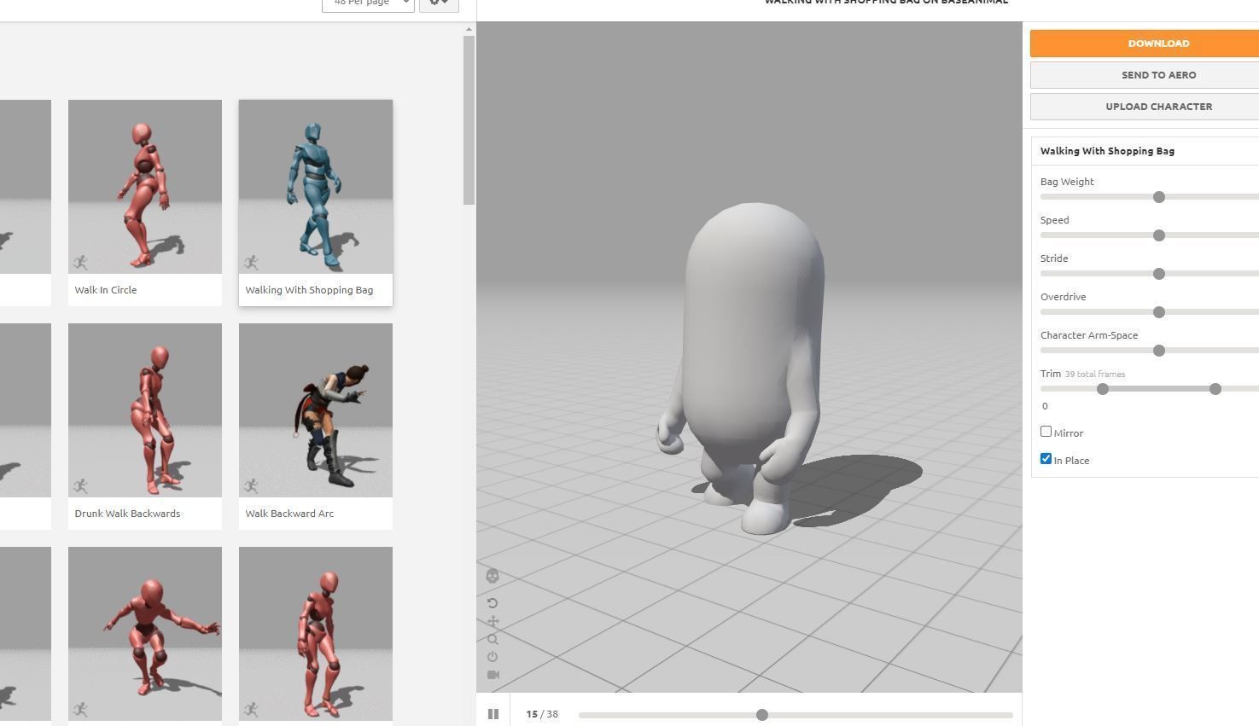Click the Overdrive slider handle
The height and width of the screenshot is (726, 1259).
pyautogui.click(x=1159, y=312)
